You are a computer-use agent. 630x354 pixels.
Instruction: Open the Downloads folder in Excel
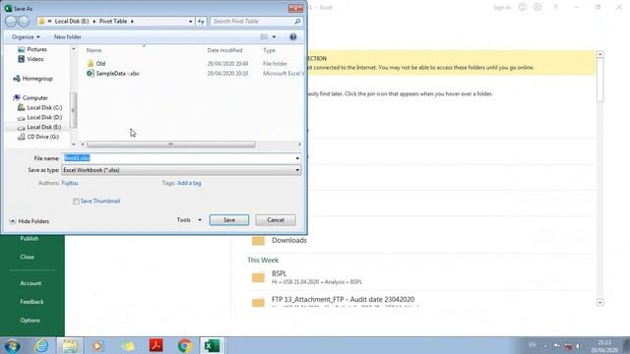288,240
